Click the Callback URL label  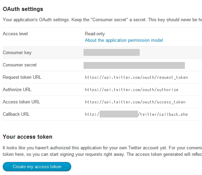click(16, 114)
